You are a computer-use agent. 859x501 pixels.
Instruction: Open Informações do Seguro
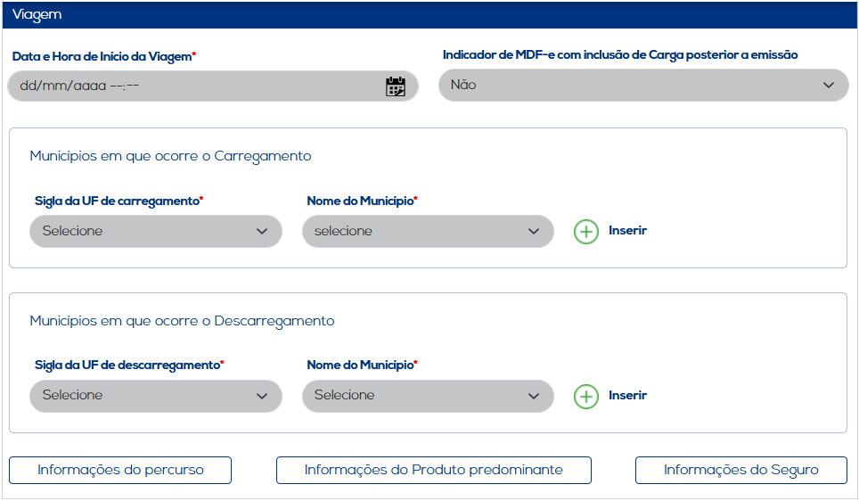coord(740,470)
